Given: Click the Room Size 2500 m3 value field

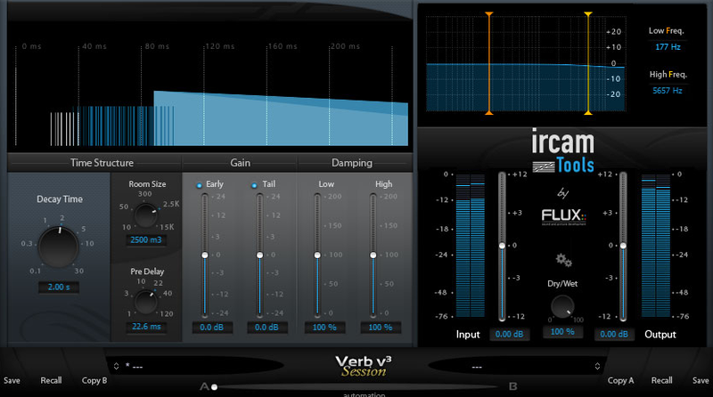Looking at the screenshot, I should point(146,240).
